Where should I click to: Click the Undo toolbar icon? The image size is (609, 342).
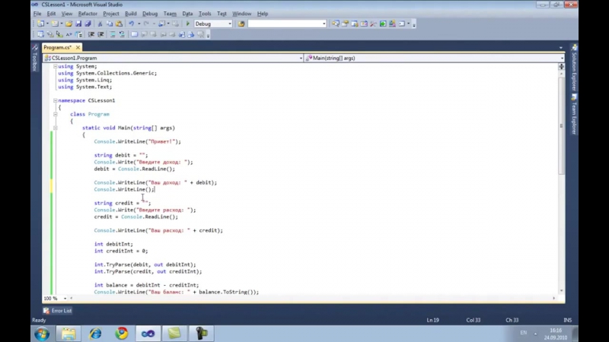[132, 24]
